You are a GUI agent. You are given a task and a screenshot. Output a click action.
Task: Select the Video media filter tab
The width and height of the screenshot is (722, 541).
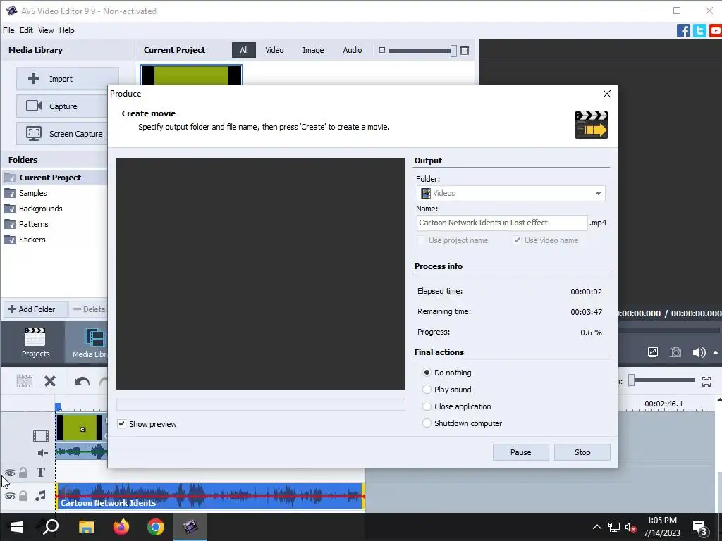click(x=274, y=50)
